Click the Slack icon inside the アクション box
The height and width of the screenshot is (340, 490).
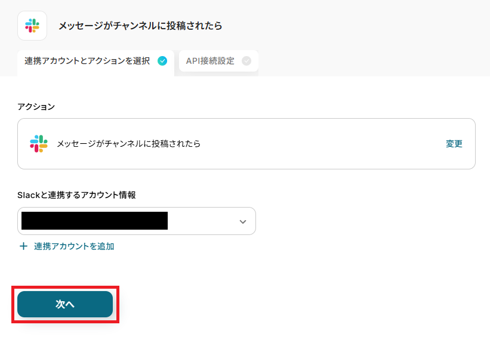39,144
